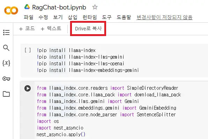208x139 pixels.
Task: Open the files folder panel
Action: (x=6, y=94)
